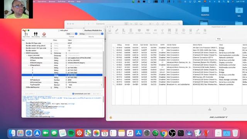The height and width of the screenshot is (139, 247).
Task: Open the View As dropdown showing String
Action: 91,34
